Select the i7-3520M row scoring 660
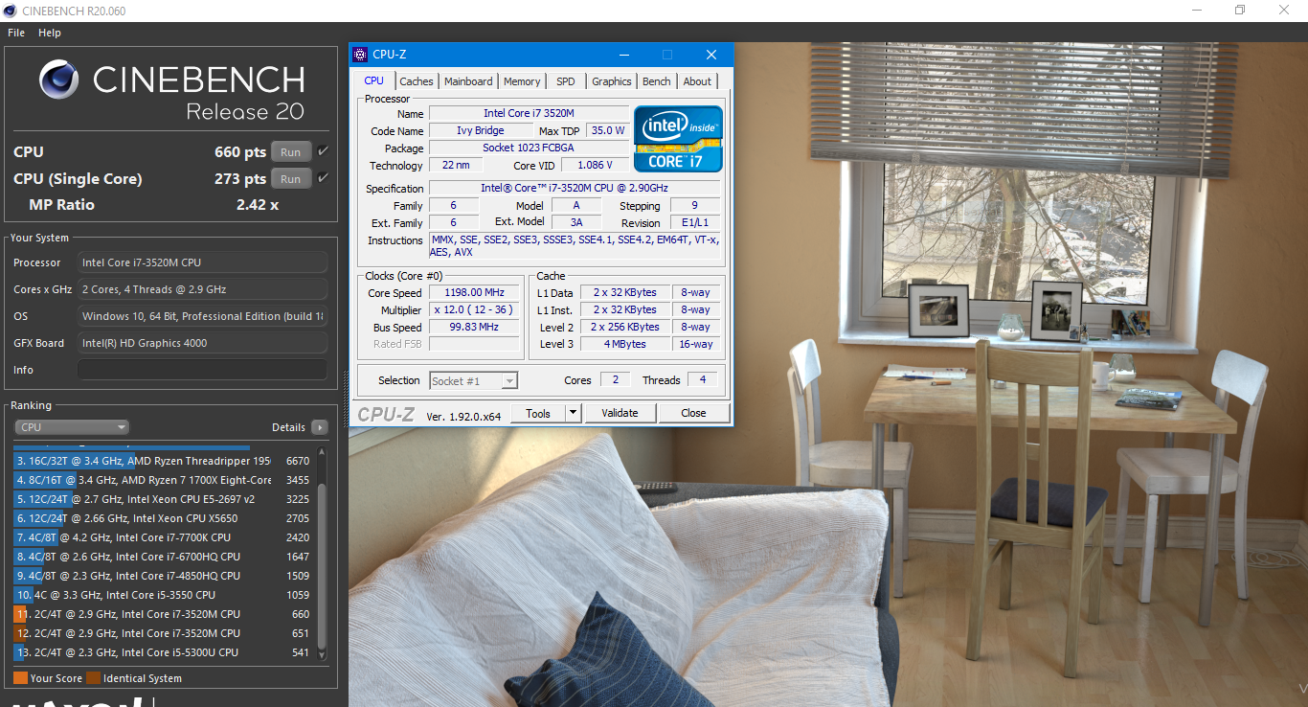Viewport: 1308px width, 707px height. point(163,614)
